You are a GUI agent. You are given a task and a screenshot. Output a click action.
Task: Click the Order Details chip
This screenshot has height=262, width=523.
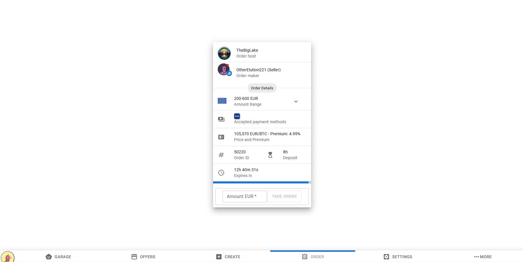point(262,88)
